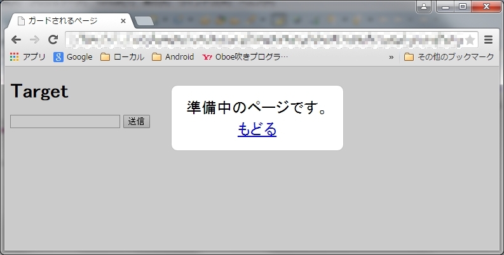Reload the page with the refresh icon
Viewport: 504px width, 255px height.
pos(53,39)
